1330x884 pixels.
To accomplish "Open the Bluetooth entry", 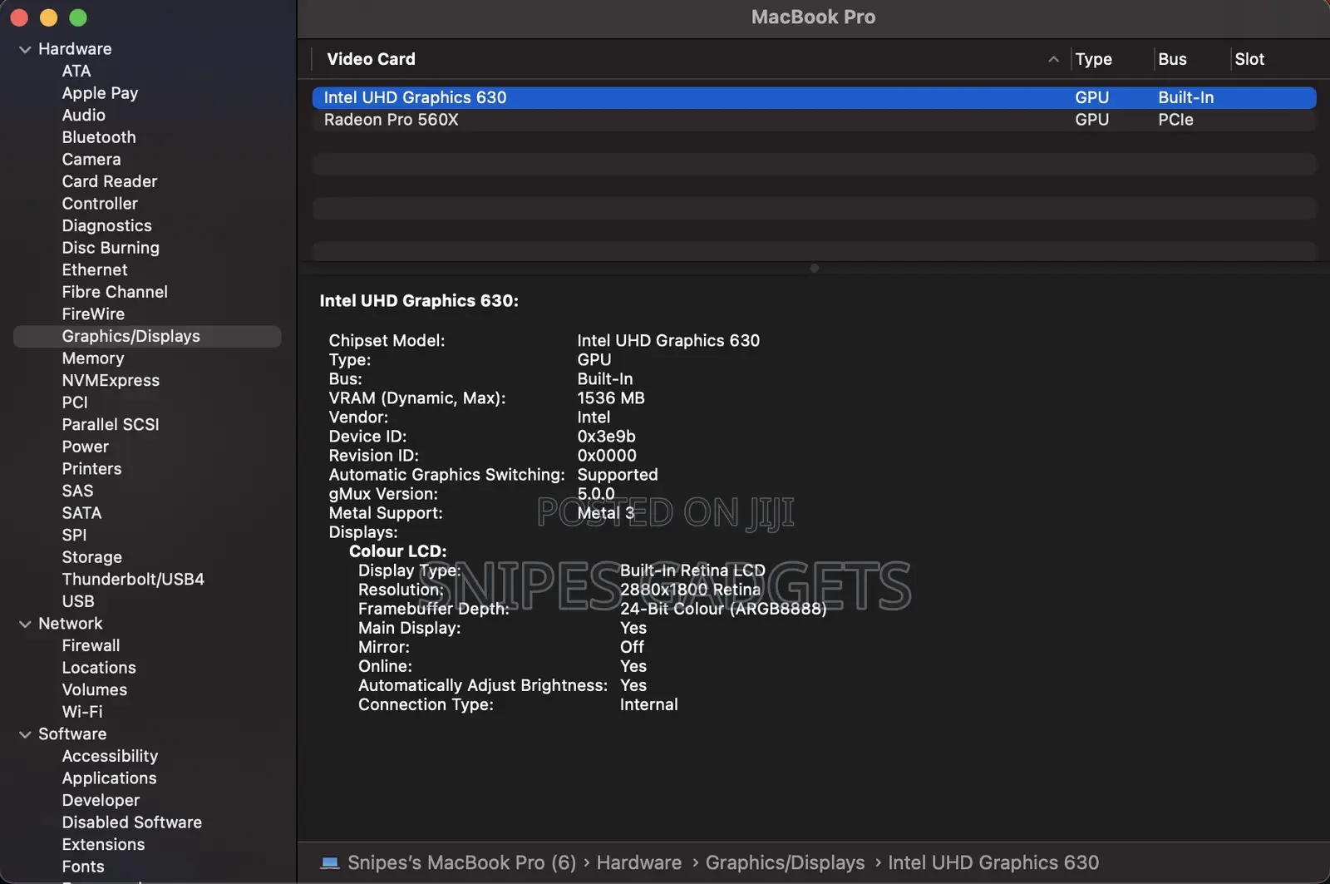I will [99, 137].
